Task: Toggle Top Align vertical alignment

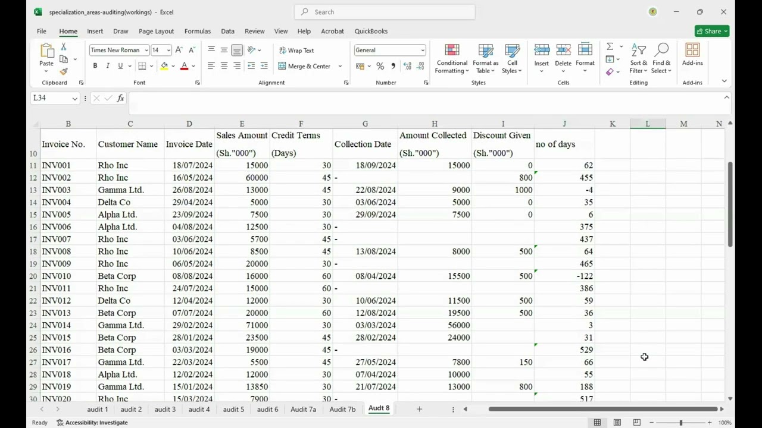Action: click(211, 50)
